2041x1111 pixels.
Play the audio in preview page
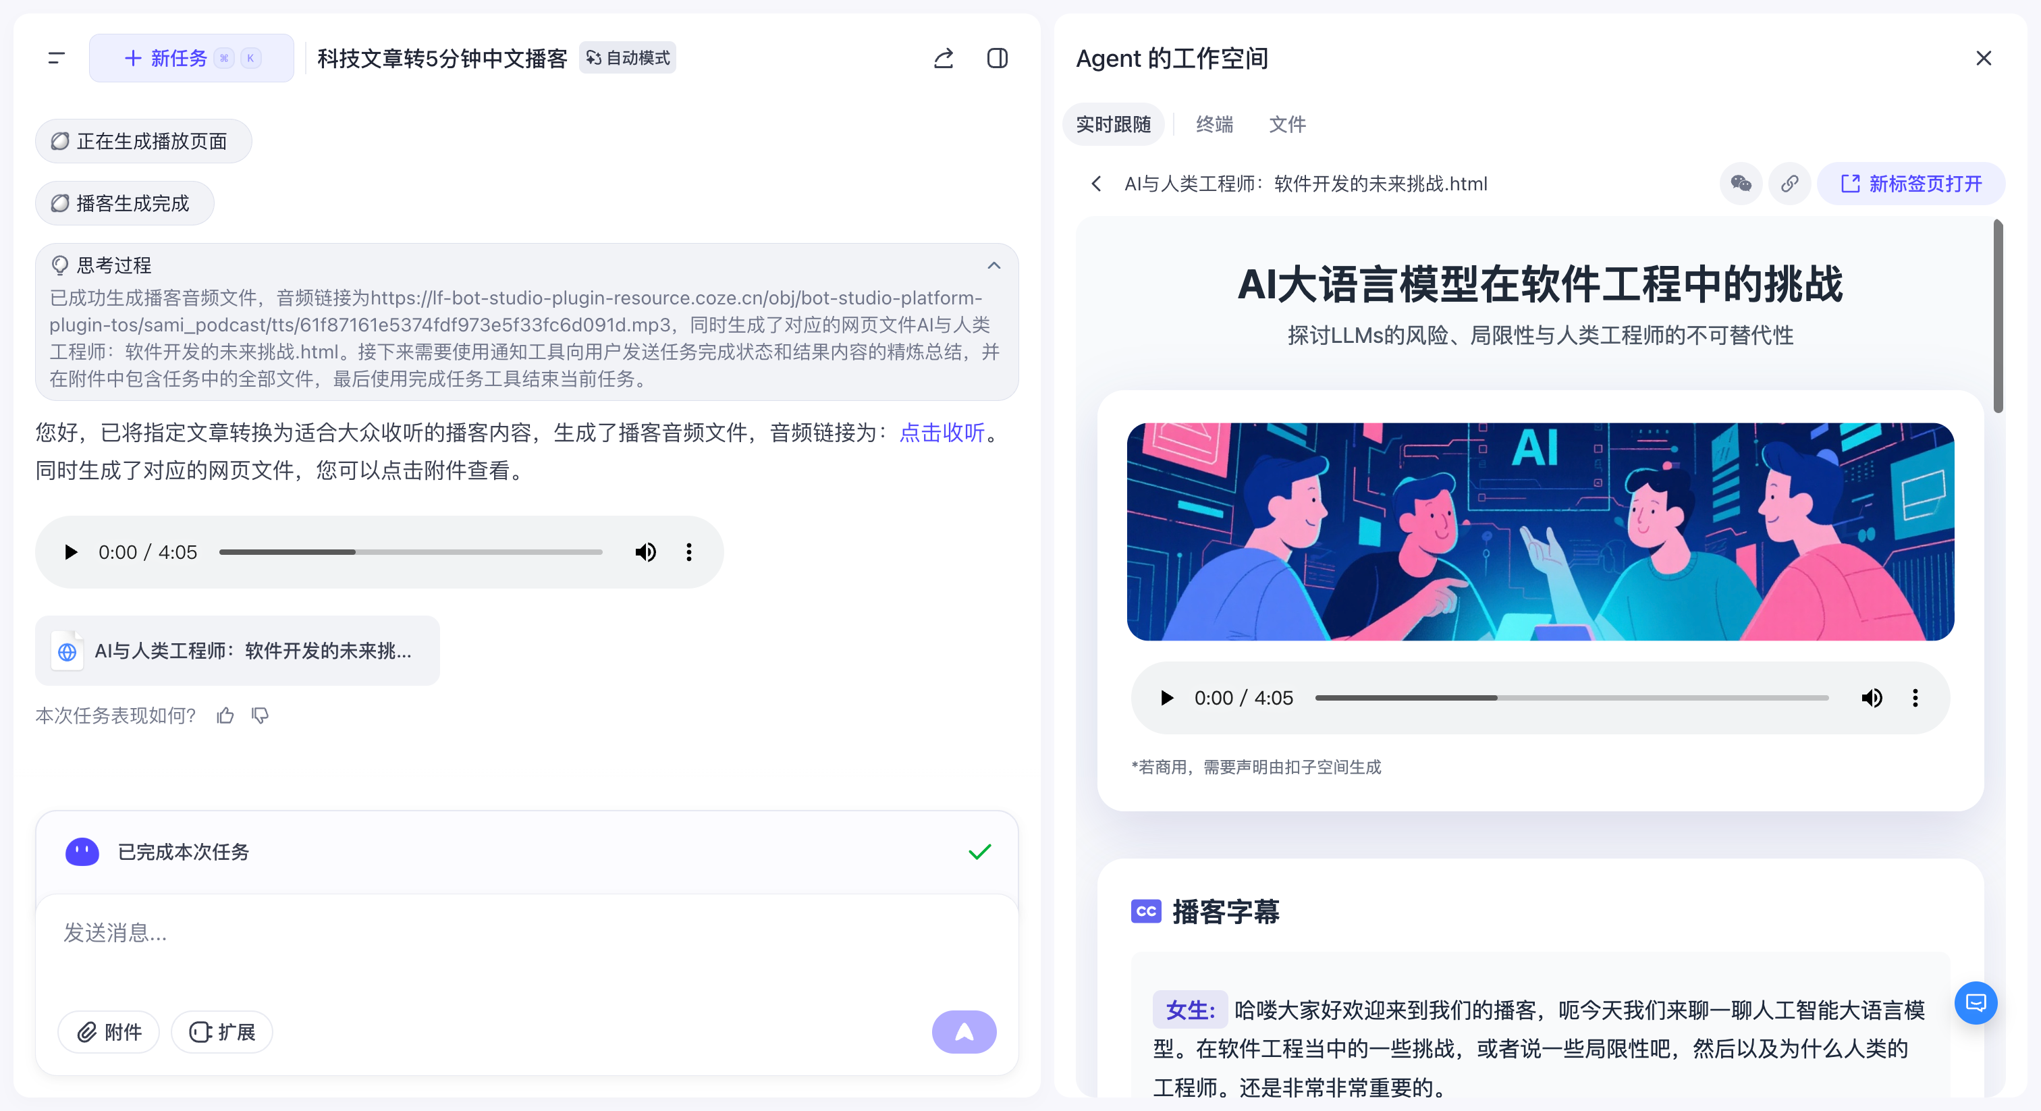[1166, 698]
